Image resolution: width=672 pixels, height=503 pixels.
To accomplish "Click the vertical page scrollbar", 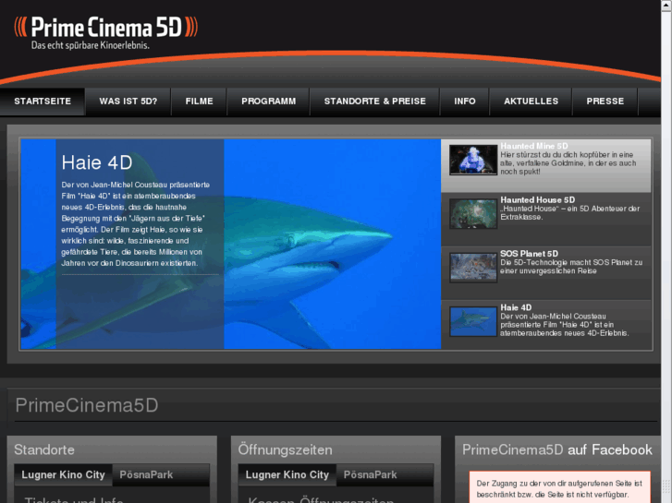I will [x=666, y=251].
